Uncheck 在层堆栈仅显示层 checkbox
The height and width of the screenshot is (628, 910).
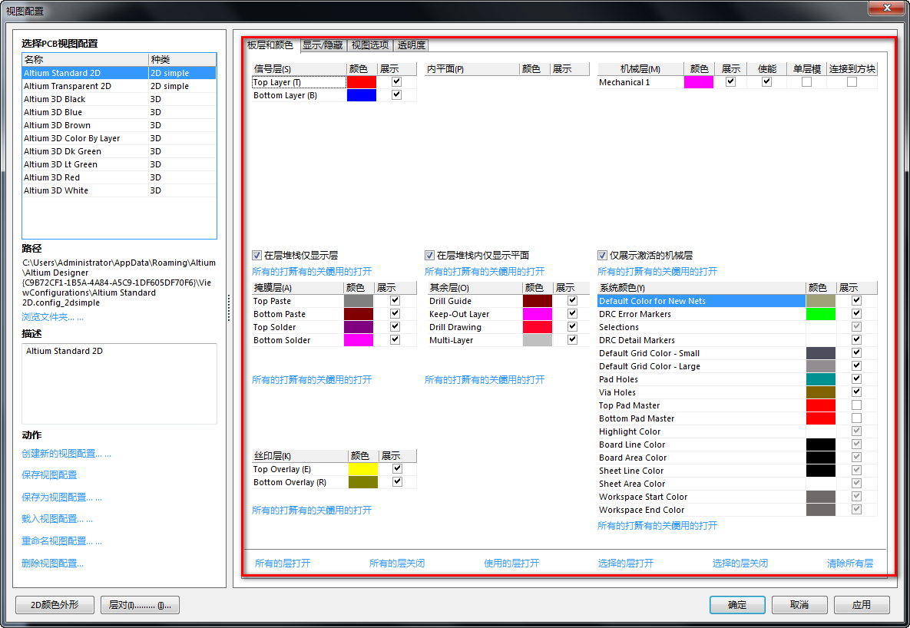(x=256, y=256)
